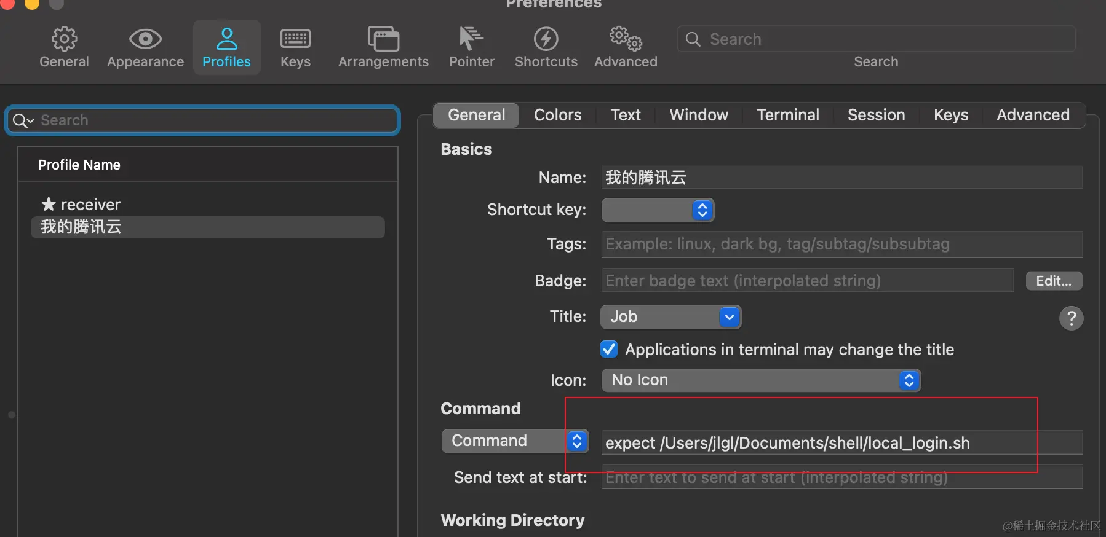Select the 我的腾讯云 profile in list
Viewport: 1106px width, 537px height.
pos(208,227)
